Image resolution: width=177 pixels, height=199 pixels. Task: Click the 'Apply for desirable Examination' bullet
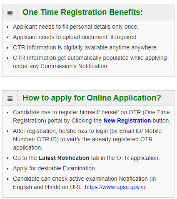(55, 169)
